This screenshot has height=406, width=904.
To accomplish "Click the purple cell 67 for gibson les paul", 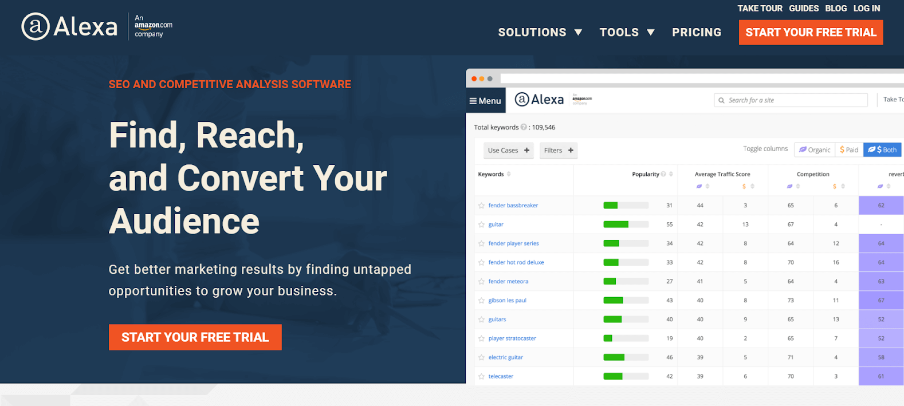I will [881, 301].
